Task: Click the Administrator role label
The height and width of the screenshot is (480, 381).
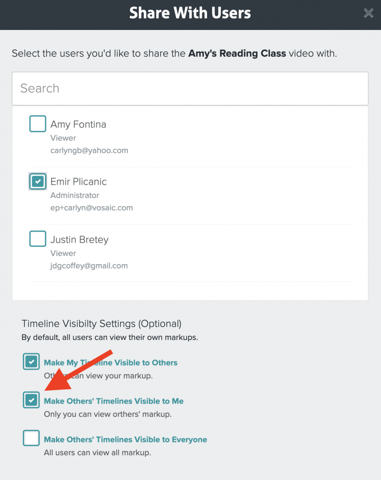Action: (x=75, y=196)
